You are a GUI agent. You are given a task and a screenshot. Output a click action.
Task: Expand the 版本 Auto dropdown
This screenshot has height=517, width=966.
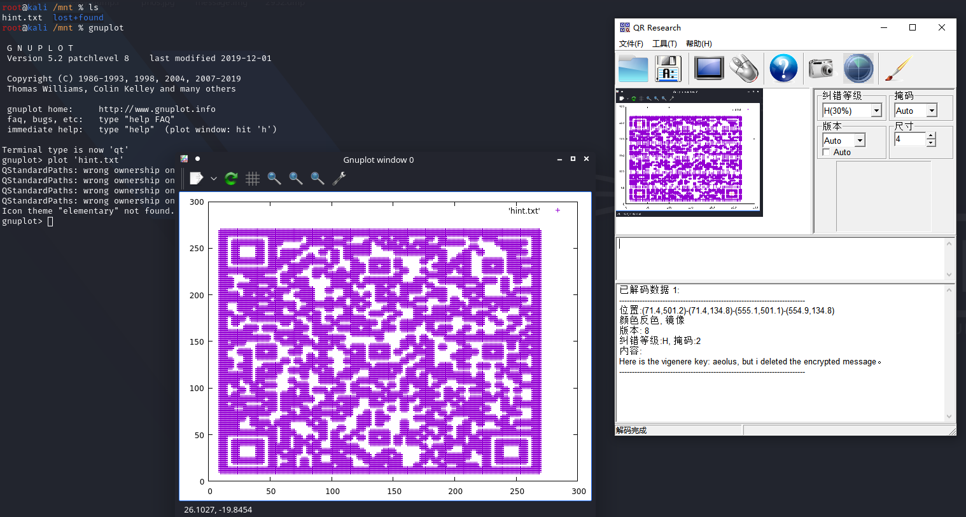(x=860, y=141)
